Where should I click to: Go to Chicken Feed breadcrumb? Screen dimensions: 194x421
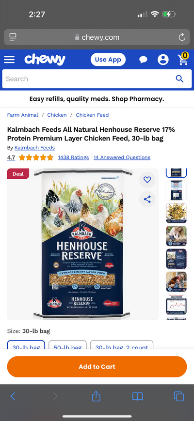point(92,115)
